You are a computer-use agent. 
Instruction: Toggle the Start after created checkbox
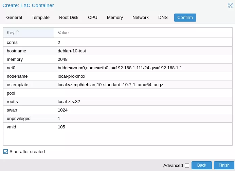5,152
